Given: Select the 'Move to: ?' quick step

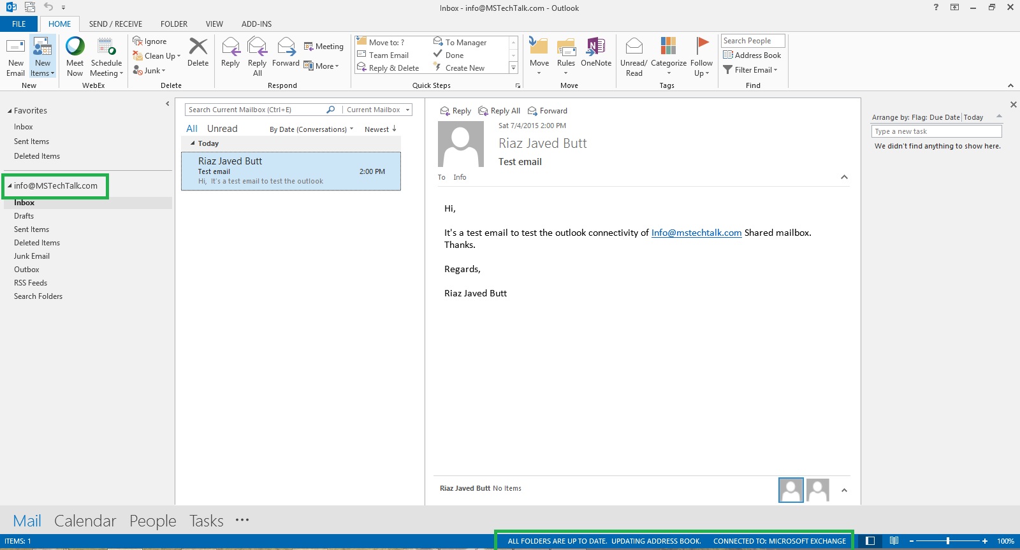Looking at the screenshot, I should click(381, 43).
